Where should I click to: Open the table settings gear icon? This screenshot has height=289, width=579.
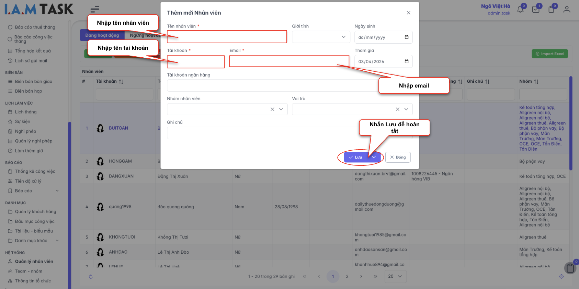coord(561,277)
